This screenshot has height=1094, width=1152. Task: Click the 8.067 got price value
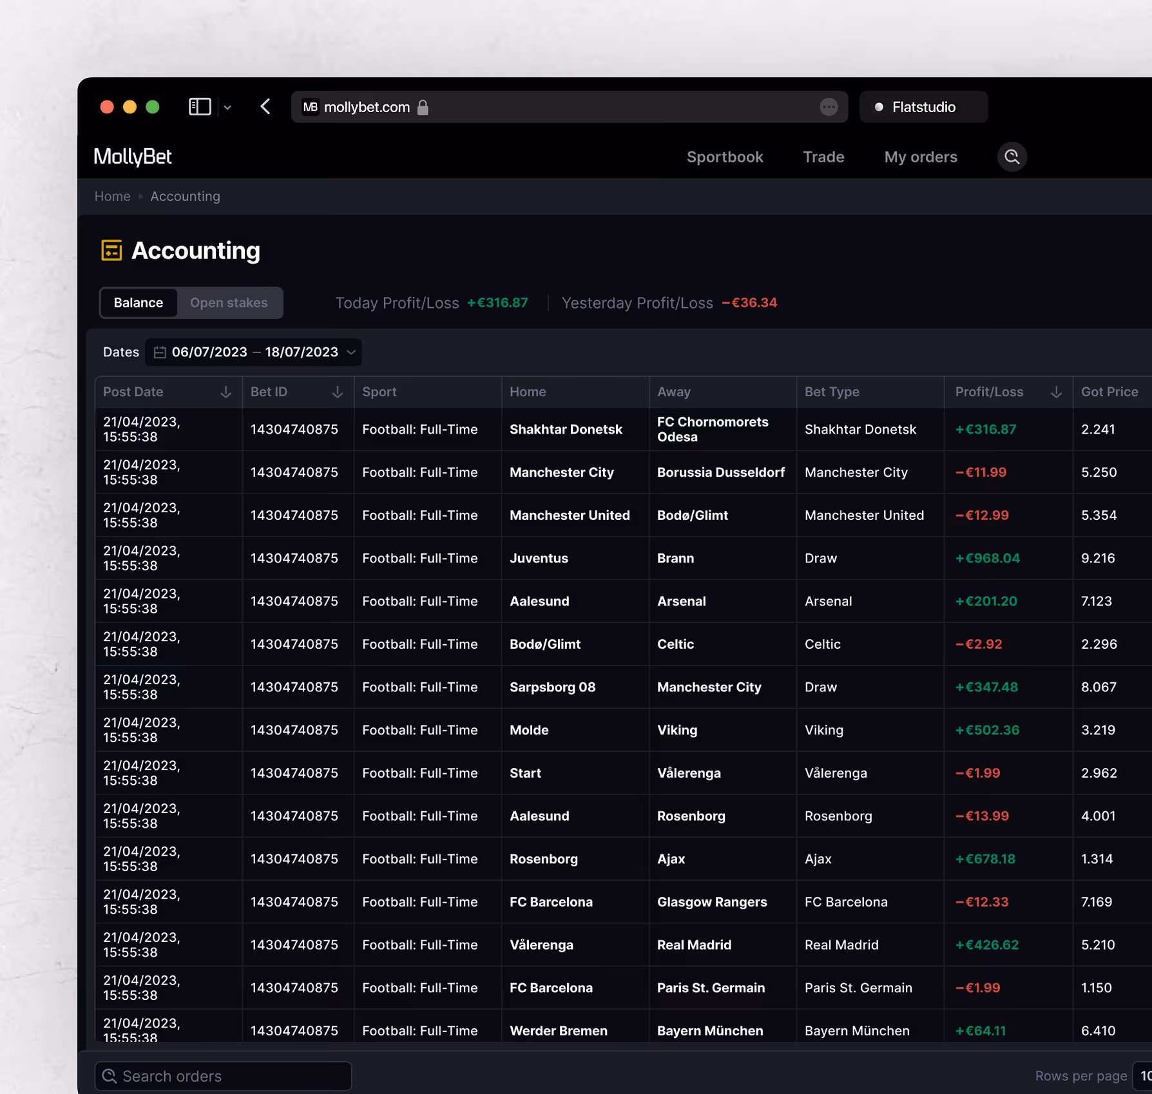[1099, 687]
